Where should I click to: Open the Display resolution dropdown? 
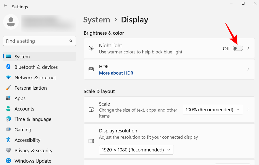coord(136,150)
